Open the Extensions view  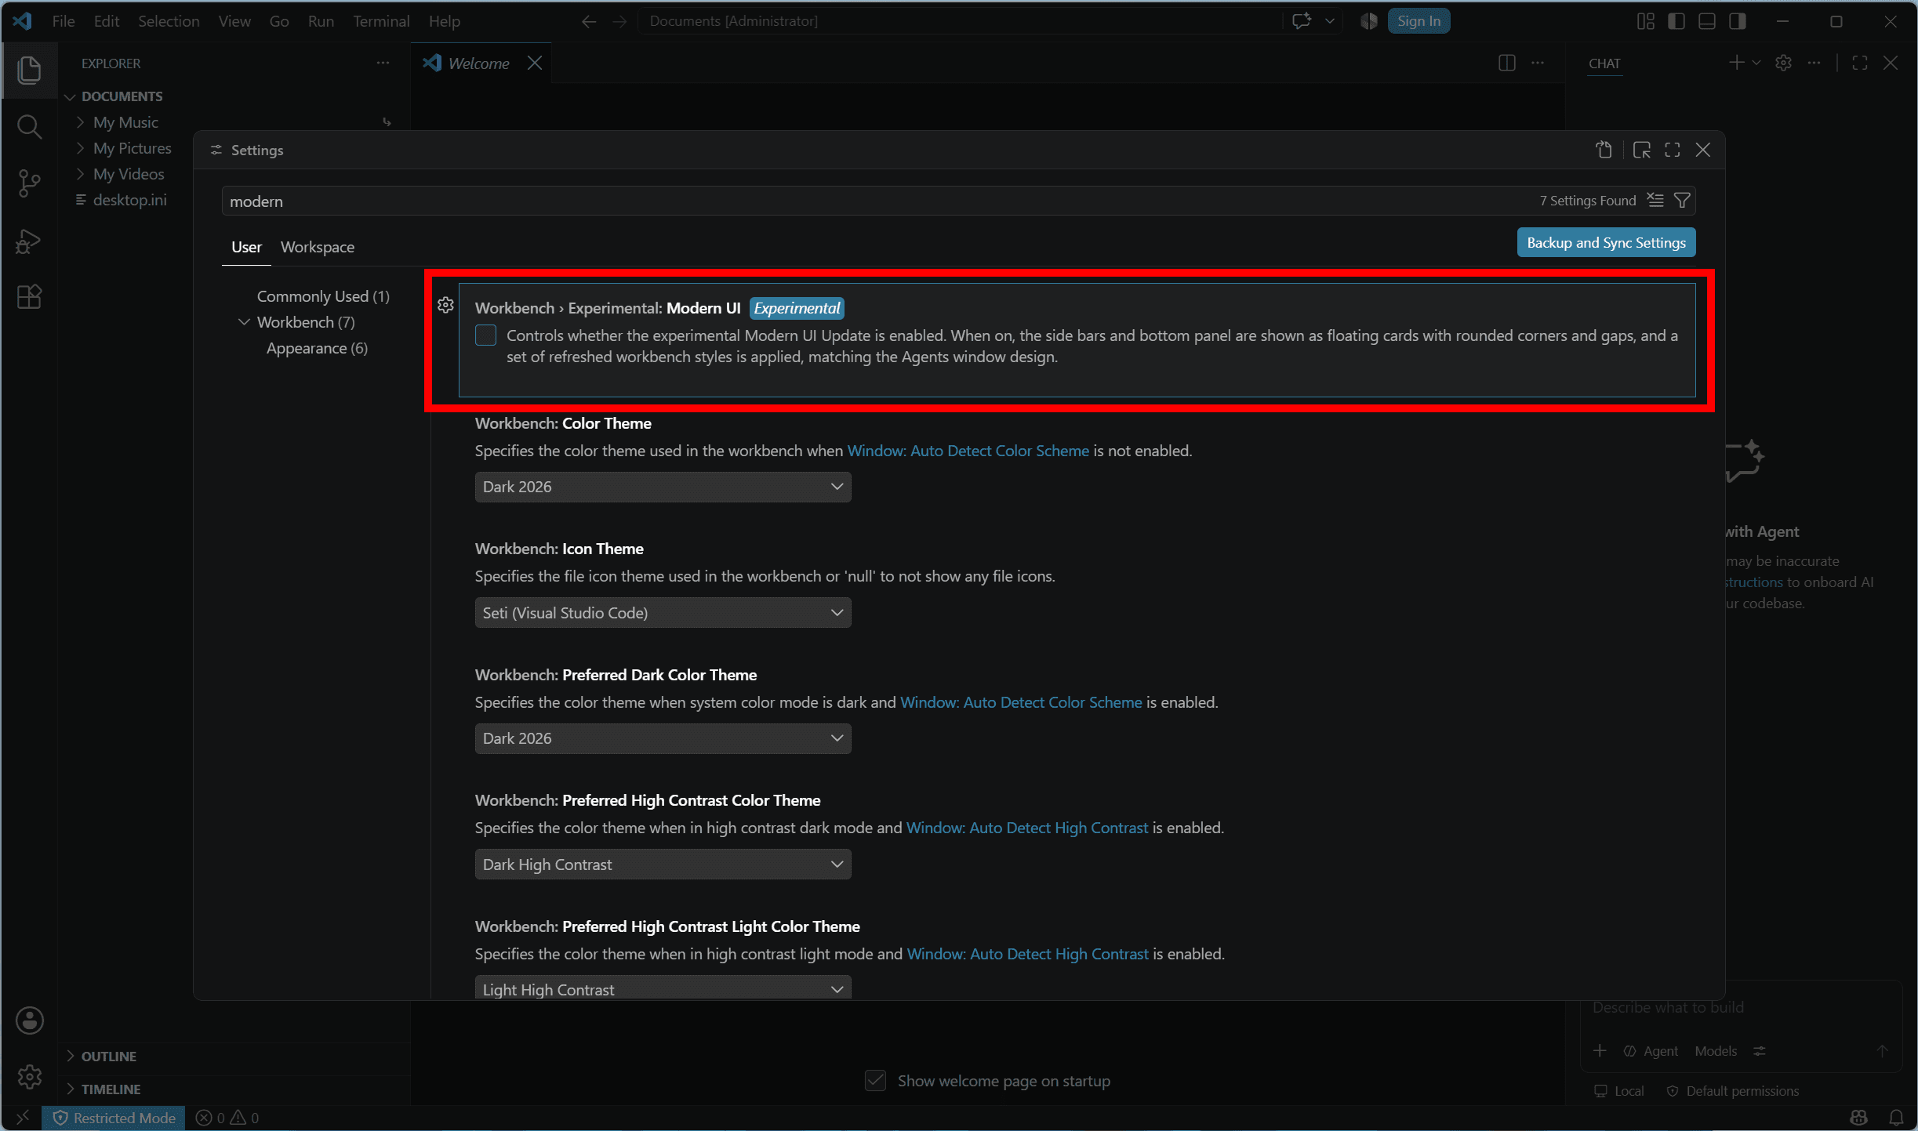(x=29, y=297)
